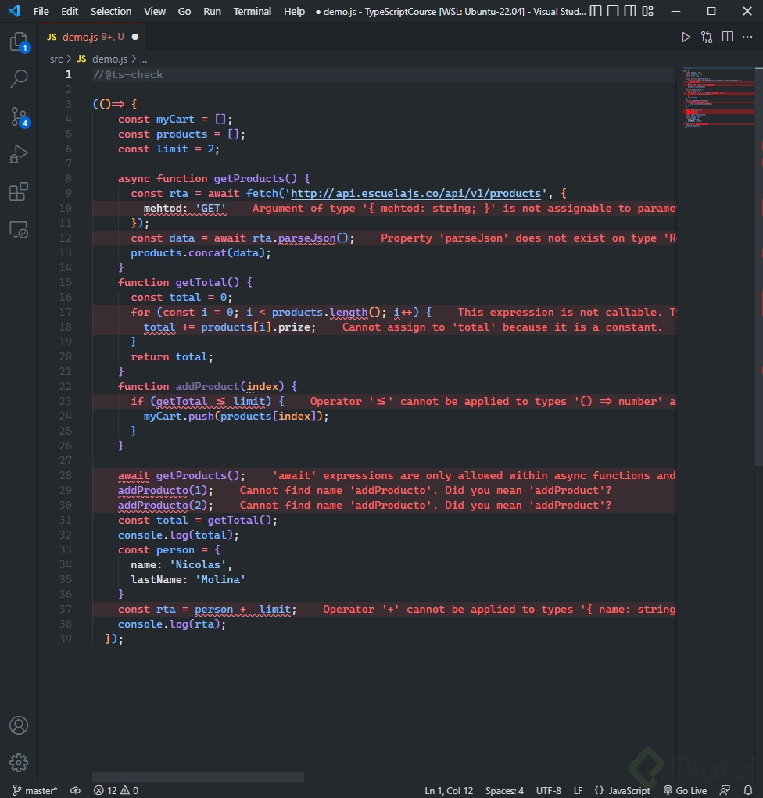This screenshot has height=798, width=763.
Task: Click the parseJson error squiggle word
Action: 307,238
